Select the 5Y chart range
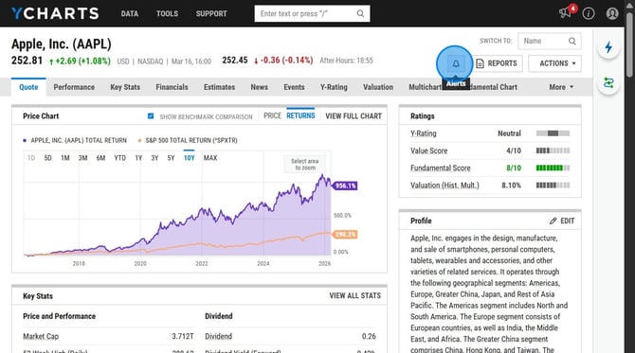The image size is (635, 353). click(171, 158)
